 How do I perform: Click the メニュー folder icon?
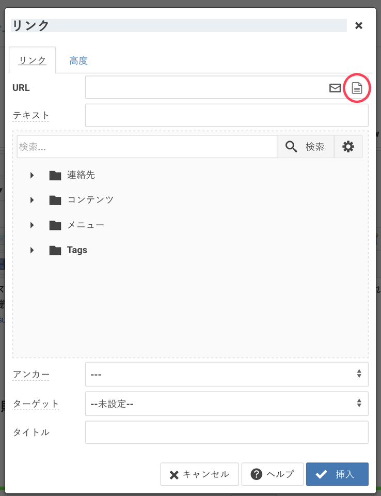click(x=55, y=225)
